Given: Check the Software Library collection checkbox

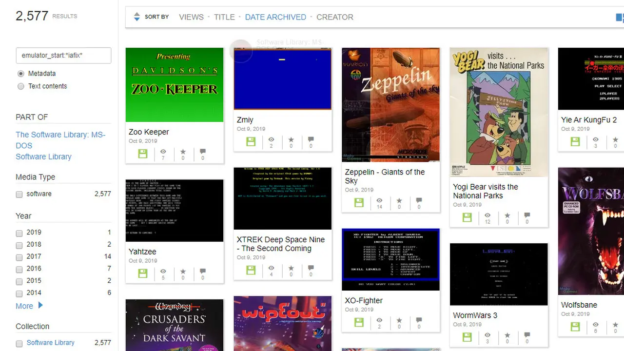Looking at the screenshot, I should [x=19, y=344].
